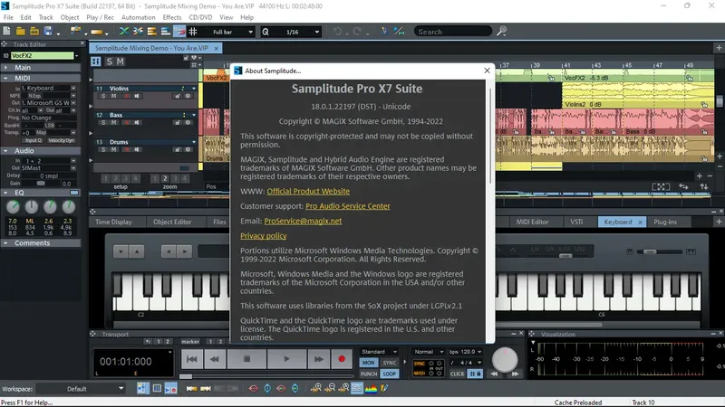Switch to the MIDI Editor tab
The width and height of the screenshot is (725, 407).
pyautogui.click(x=532, y=222)
